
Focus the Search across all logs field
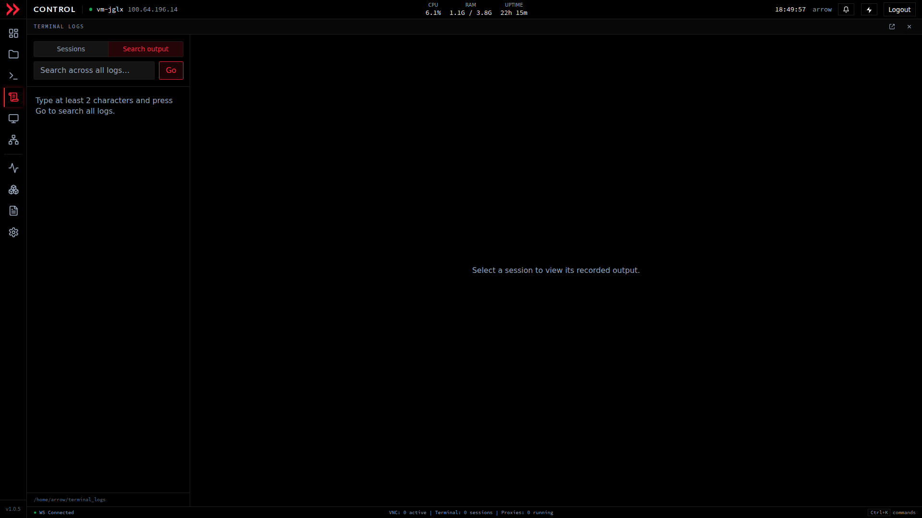coord(94,71)
